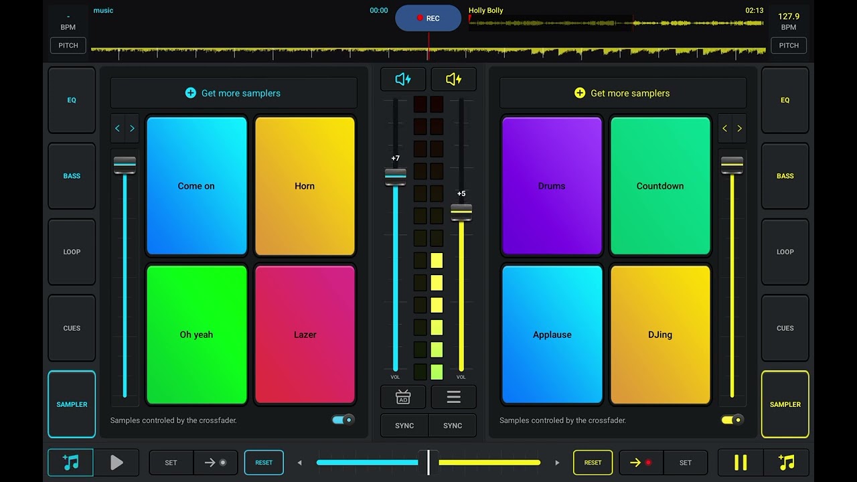Show previous left sampler pack
This screenshot has height=482, width=857.
tap(117, 129)
